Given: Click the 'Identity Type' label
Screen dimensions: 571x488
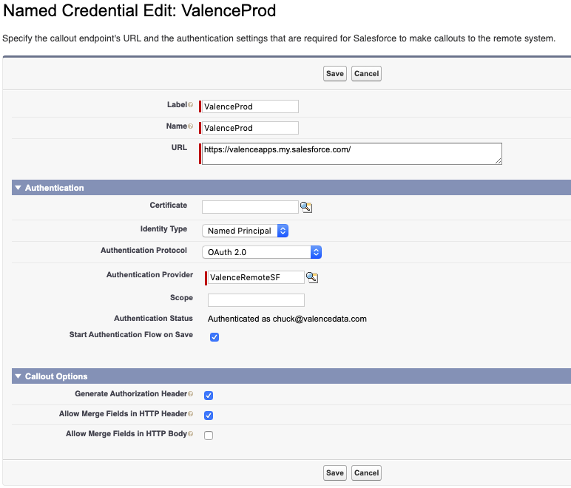Looking at the screenshot, I should (163, 229).
